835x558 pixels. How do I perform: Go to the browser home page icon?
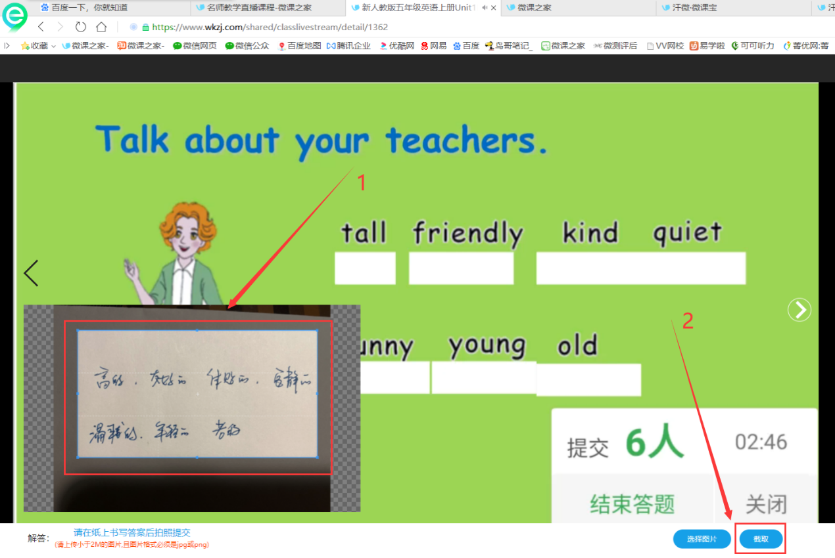101,27
